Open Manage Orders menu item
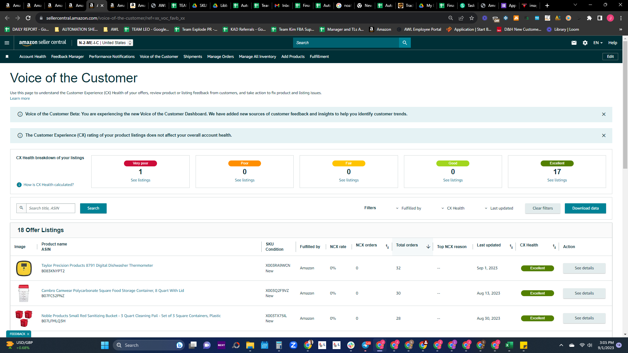The width and height of the screenshot is (628, 353). click(220, 57)
